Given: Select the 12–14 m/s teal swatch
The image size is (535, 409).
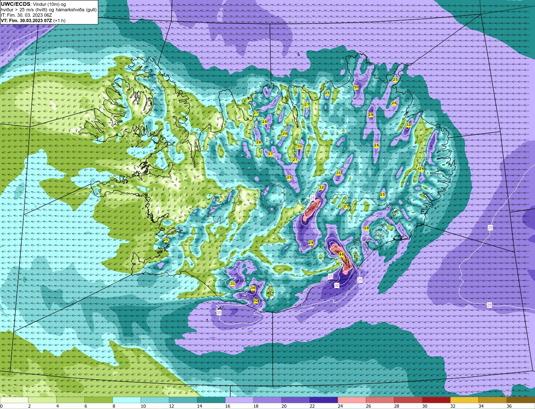Looking at the screenshot, I should (183, 400).
